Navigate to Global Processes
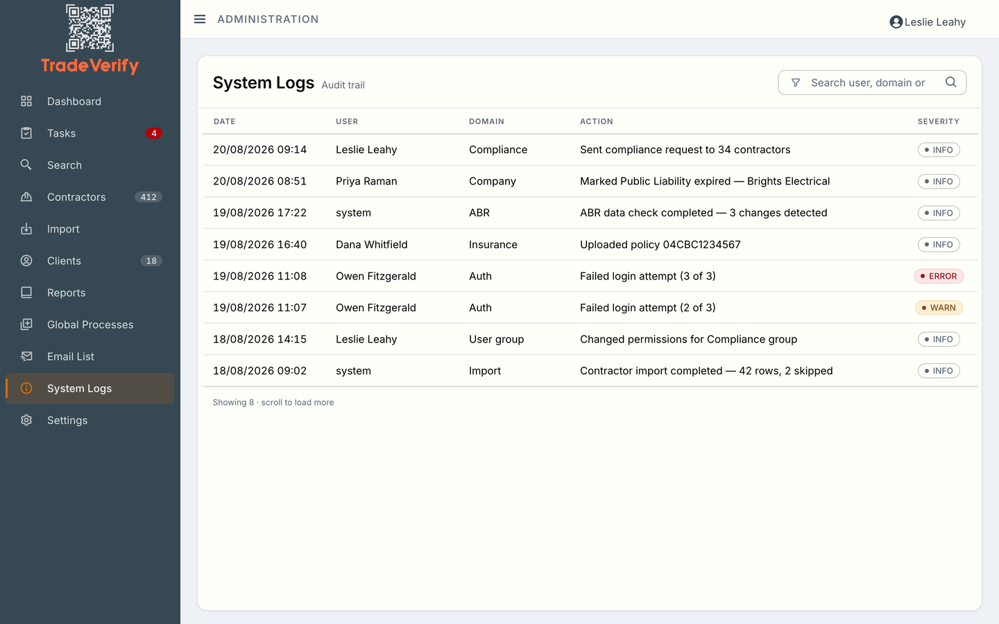 pyautogui.click(x=90, y=324)
